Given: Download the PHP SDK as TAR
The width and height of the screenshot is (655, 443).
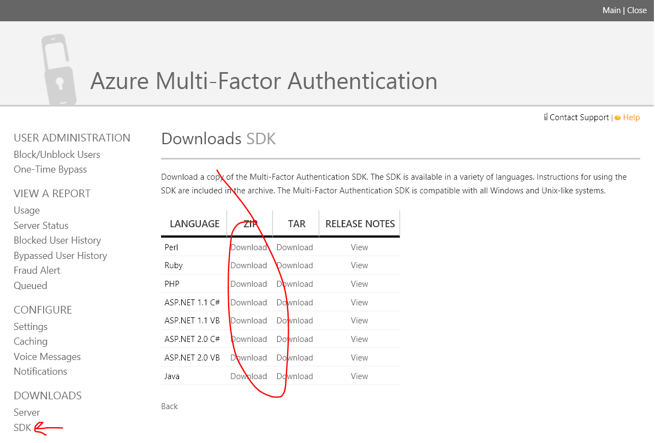Looking at the screenshot, I should point(295,284).
